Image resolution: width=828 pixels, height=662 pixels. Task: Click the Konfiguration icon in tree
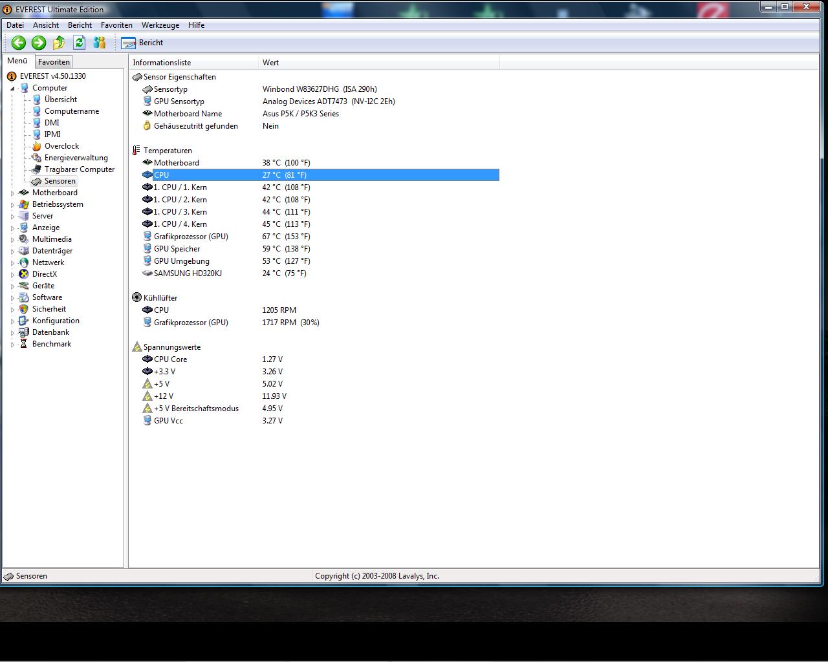[x=24, y=321]
